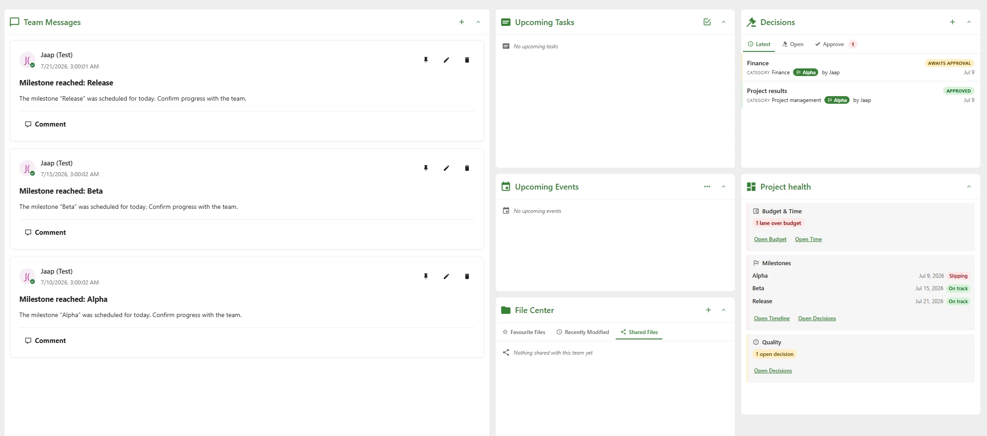Switch to the Open decisions tab
987x436 pixels.
(793, 44)
